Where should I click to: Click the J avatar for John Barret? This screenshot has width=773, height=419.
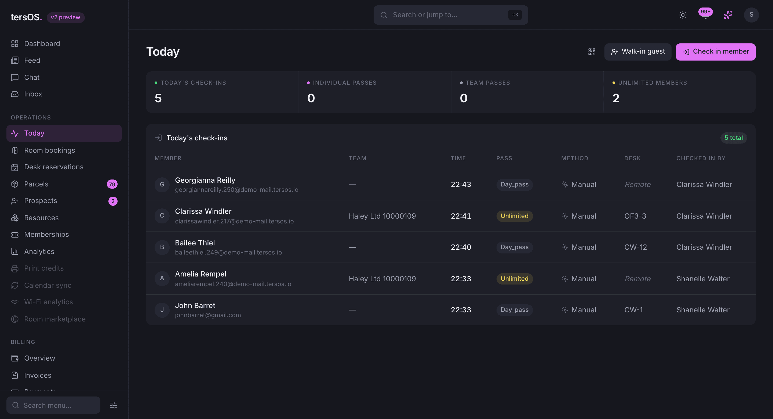[x=162, y=310]
